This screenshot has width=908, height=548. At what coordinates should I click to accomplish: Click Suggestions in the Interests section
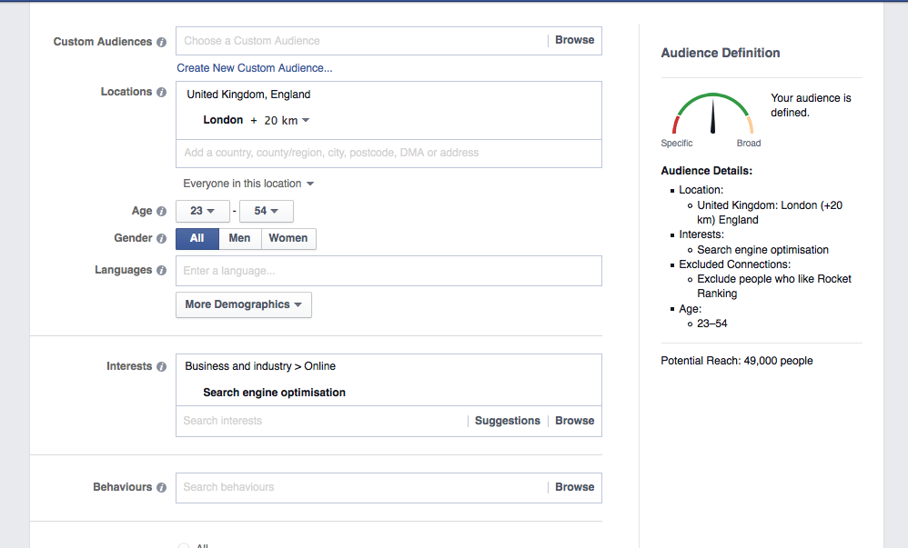[x=507, y=421]
